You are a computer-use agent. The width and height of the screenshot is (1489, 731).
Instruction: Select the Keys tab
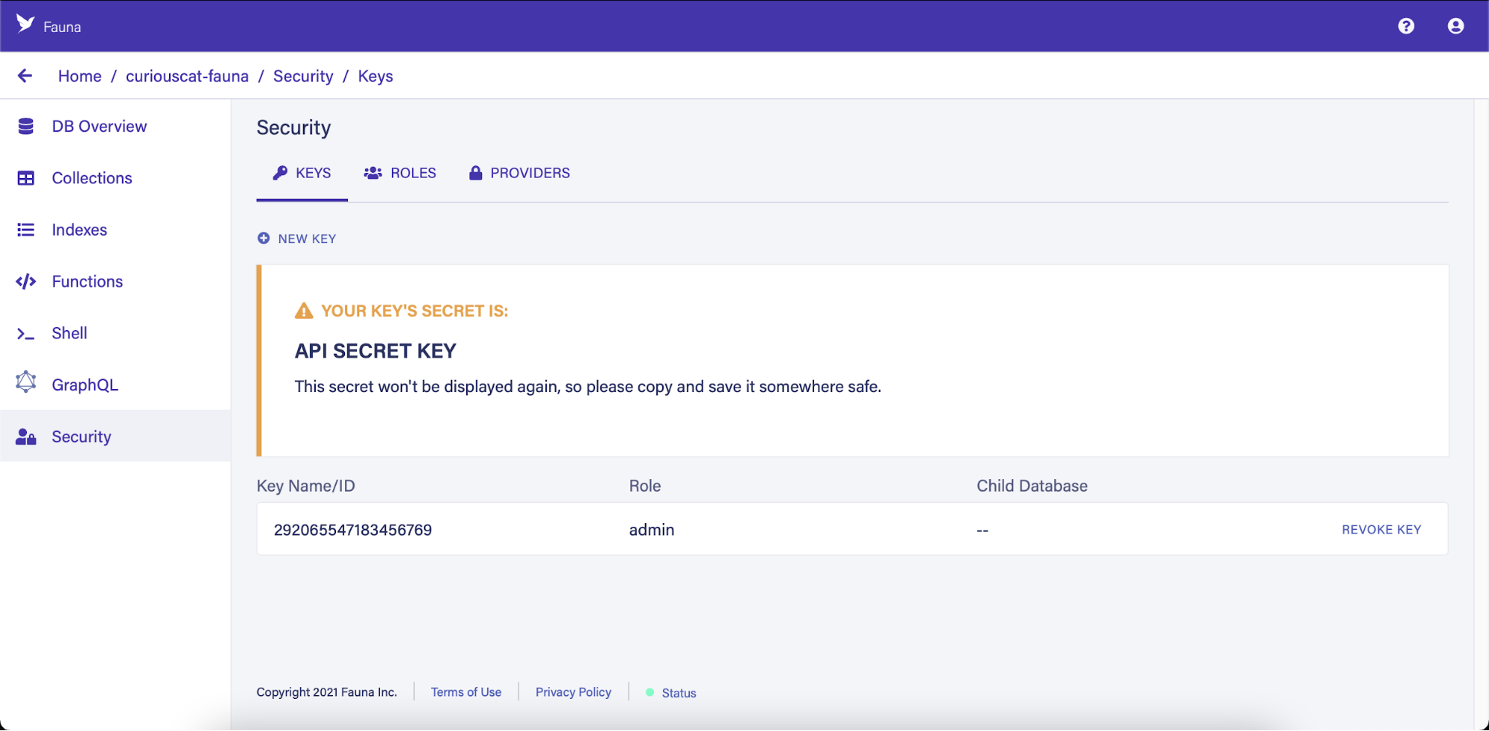click(x=302, y=173)
